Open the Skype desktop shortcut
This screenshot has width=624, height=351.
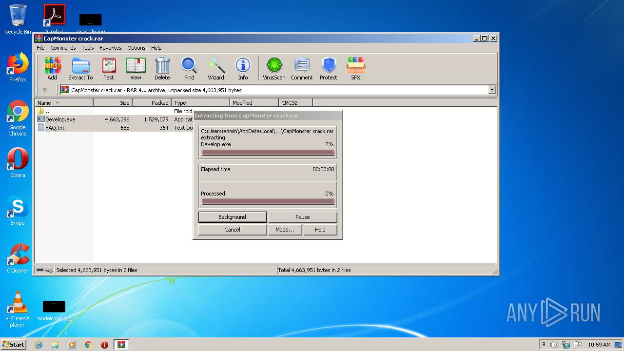point(18,211)
